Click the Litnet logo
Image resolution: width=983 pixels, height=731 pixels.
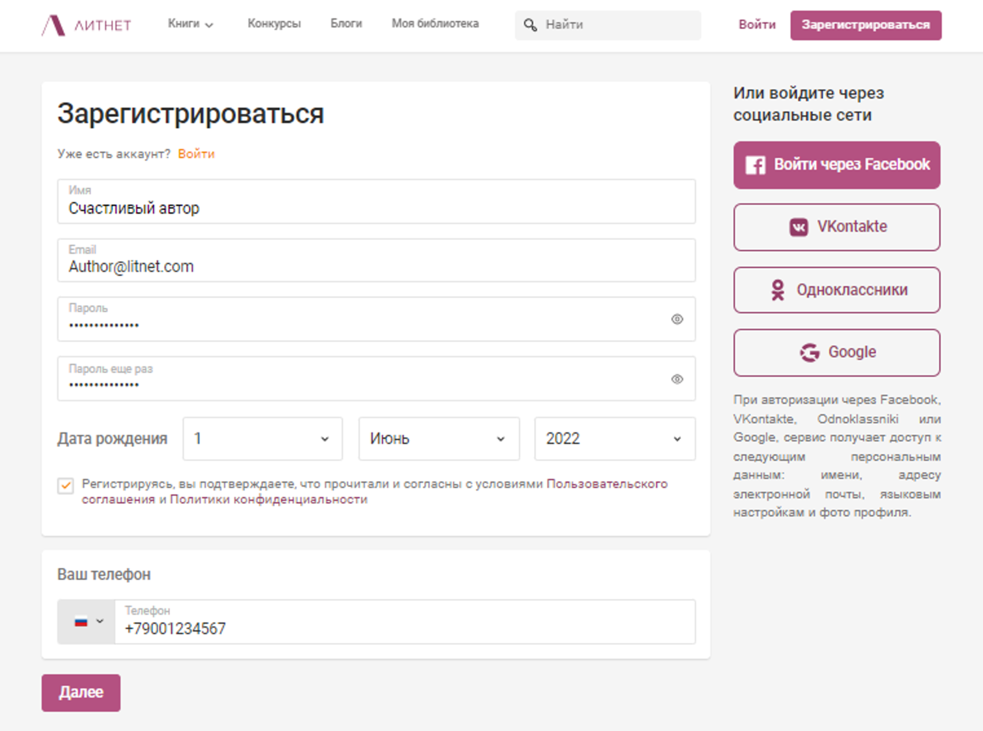tap(87, 25)
